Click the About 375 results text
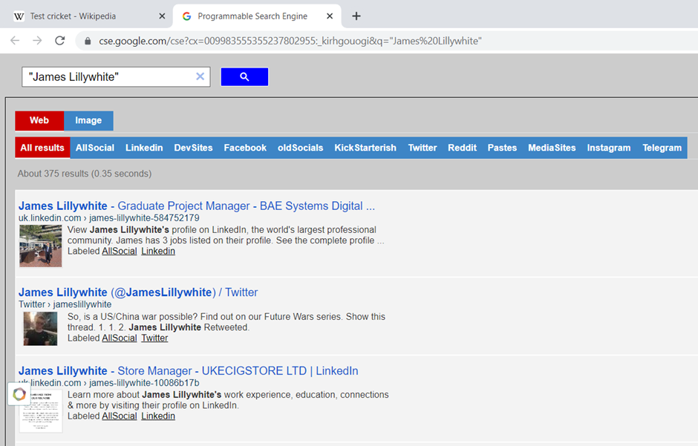Screen dimensions: 698x446 [85, 174]
